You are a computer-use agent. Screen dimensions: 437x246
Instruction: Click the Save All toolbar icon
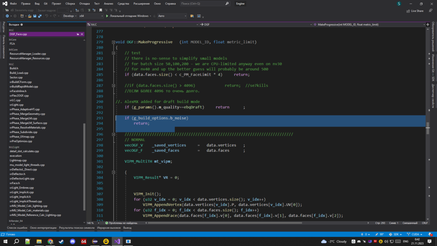[40, 16]
